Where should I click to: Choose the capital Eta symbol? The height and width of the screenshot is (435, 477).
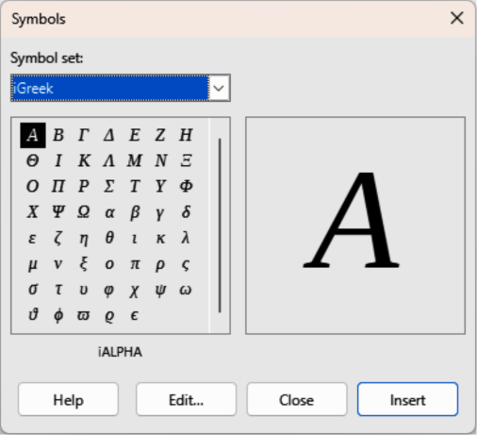(186, 135)
